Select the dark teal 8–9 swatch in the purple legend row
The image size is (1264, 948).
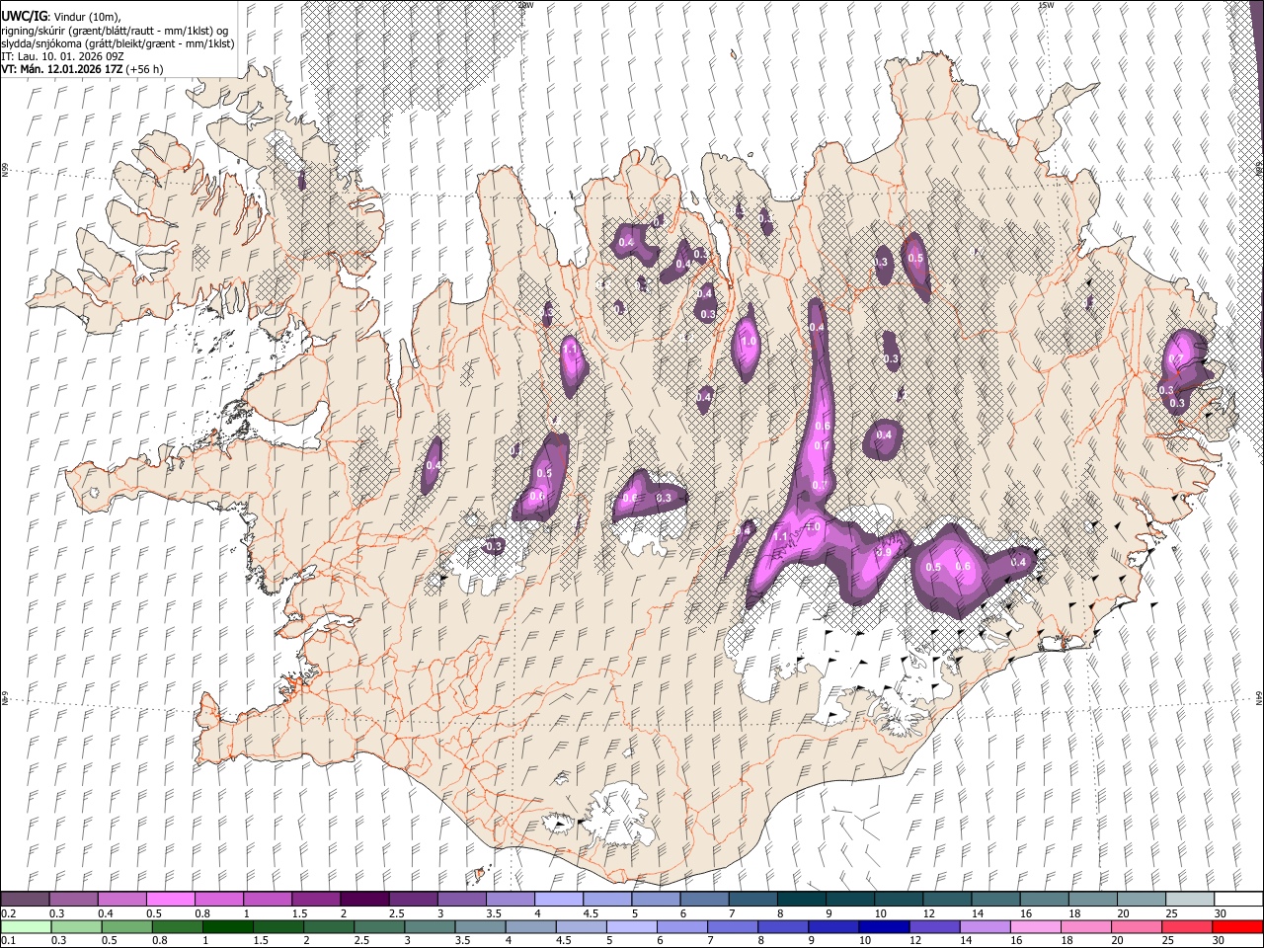tap(802, 899)
